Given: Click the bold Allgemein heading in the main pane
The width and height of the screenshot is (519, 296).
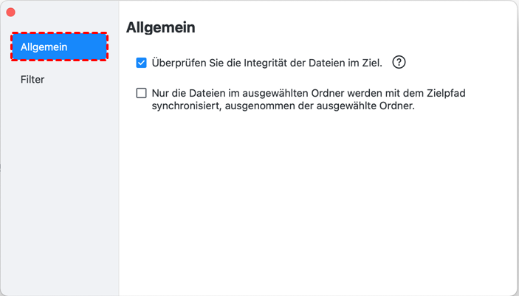Looking at the screenshot, I should tap(161, 27).
